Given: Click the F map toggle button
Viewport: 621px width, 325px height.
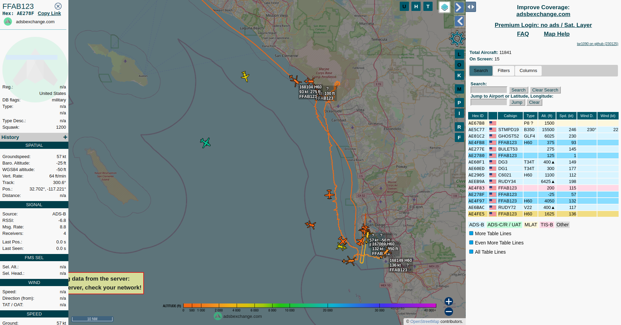Looking at the screenshot, I should click(x=459, y=138).
